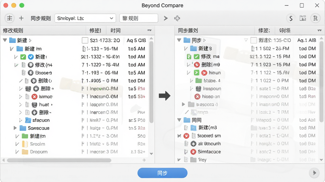
Task: Click the left pane 时间 column header
Action: click(x=116, y=31)
